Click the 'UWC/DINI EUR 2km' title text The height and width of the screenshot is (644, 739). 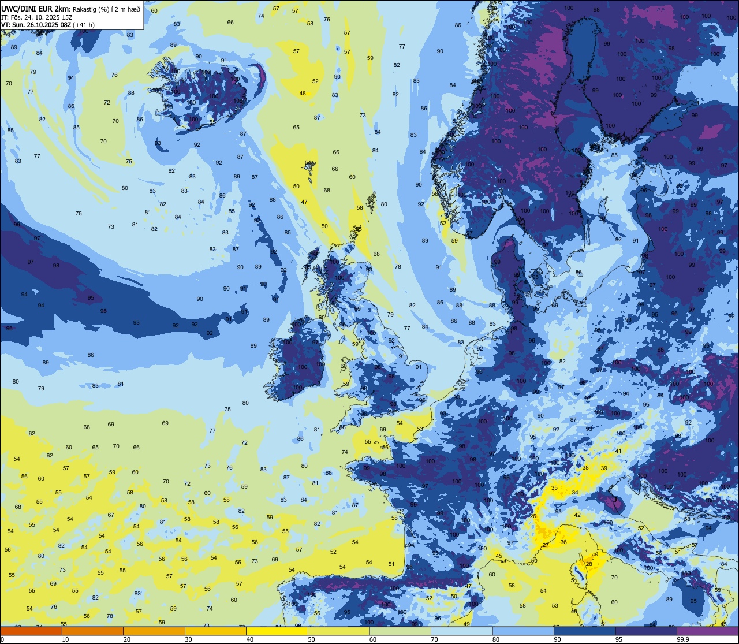pyautogui.click(x=35, y=9)
